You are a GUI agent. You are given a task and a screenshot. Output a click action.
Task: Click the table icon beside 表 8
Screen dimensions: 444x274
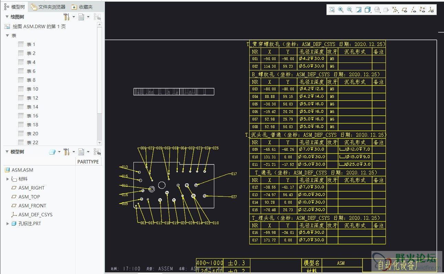[x=21, y=80]
